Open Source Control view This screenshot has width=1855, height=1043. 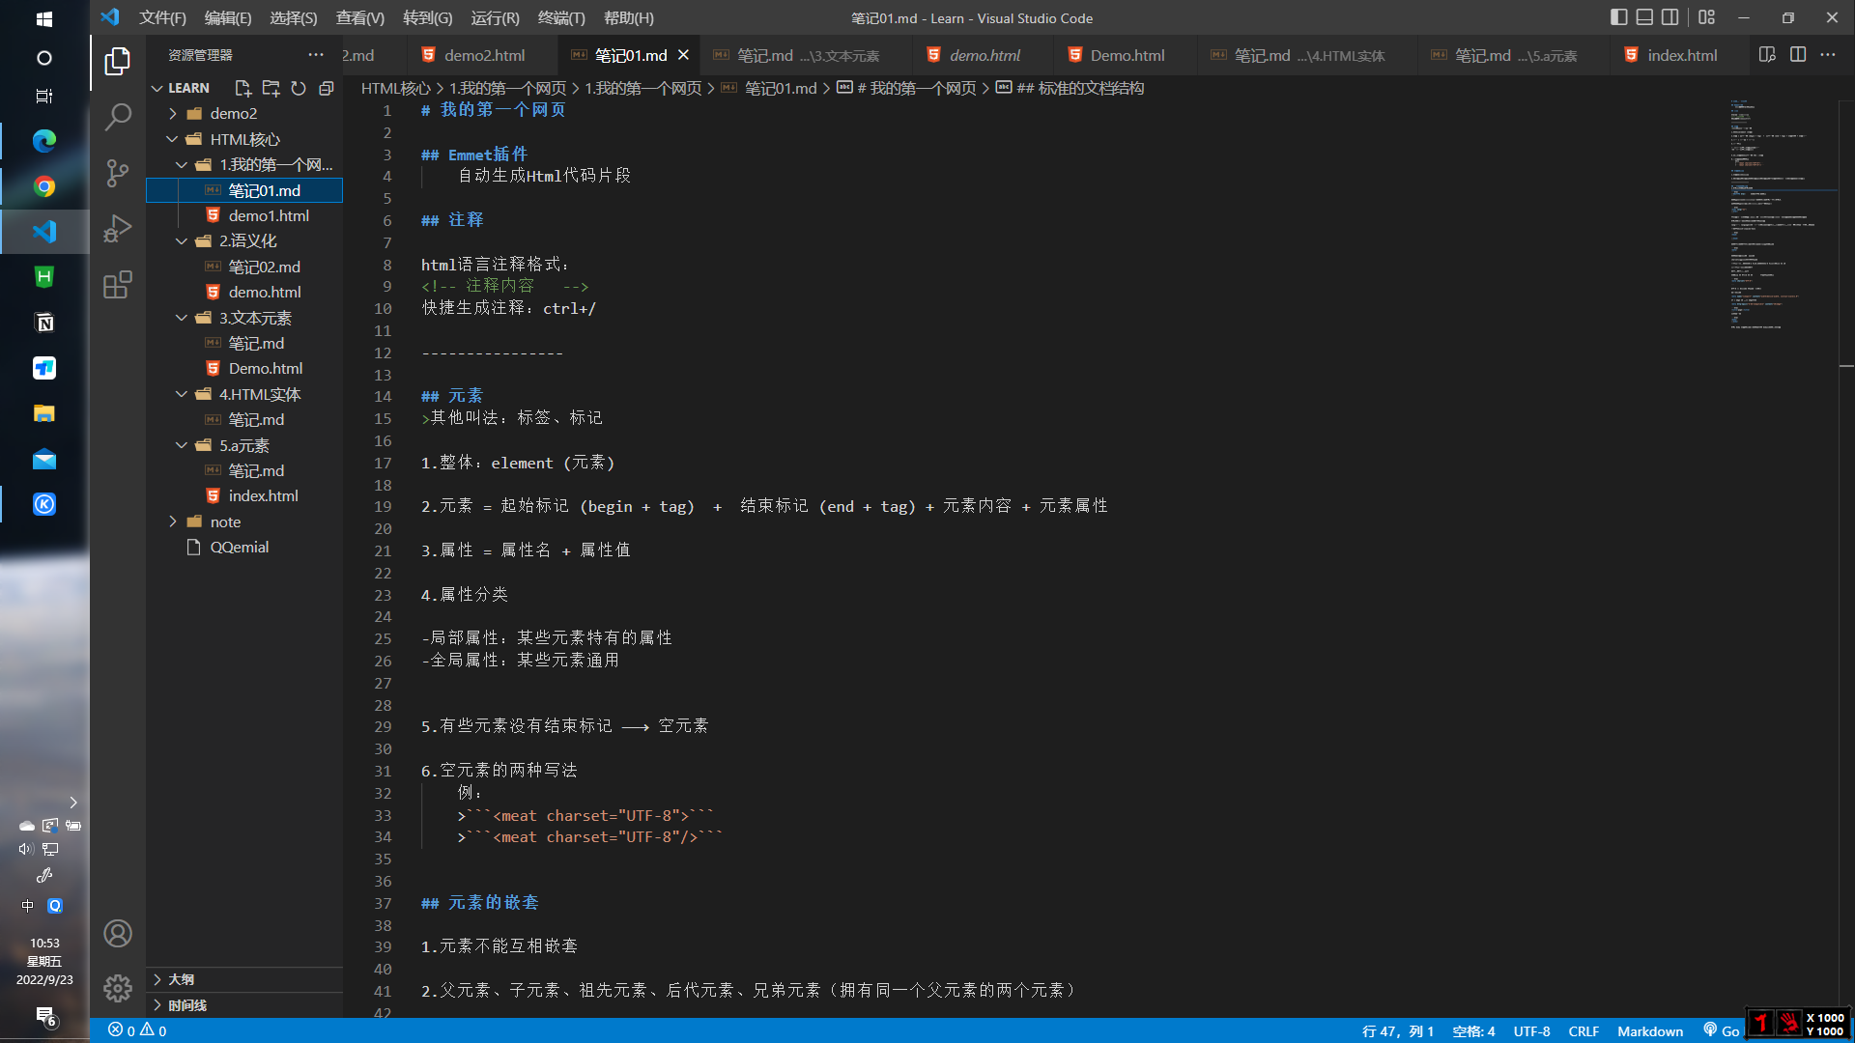point(118,173)
